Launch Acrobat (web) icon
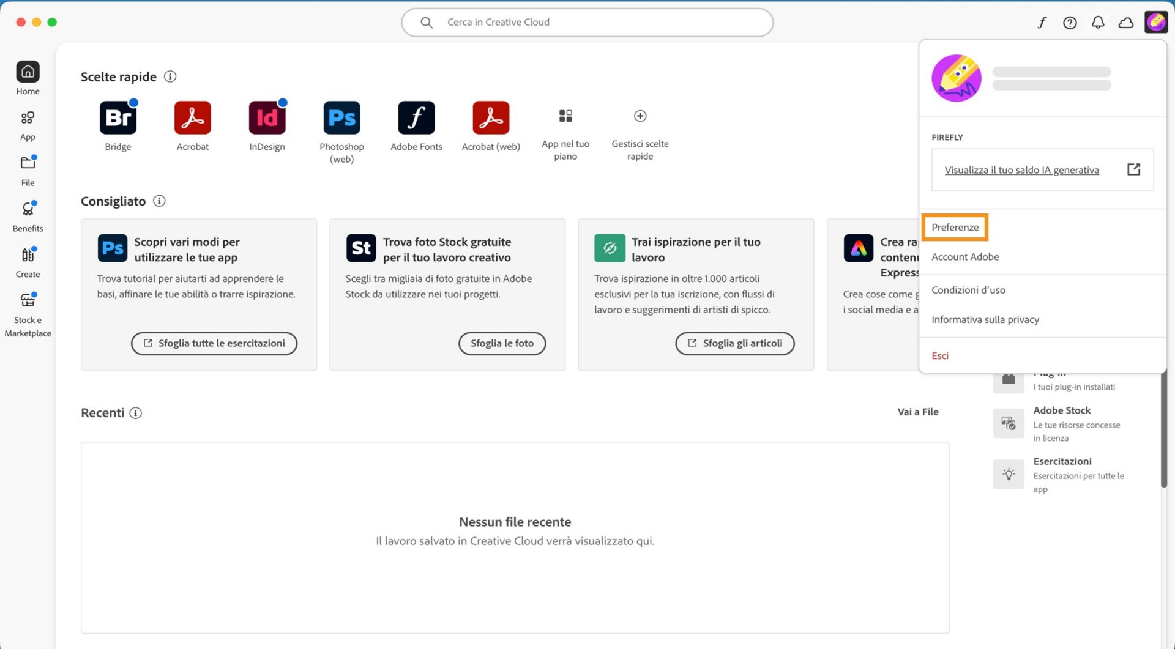The image size is (1175, 649). [491, 117]
